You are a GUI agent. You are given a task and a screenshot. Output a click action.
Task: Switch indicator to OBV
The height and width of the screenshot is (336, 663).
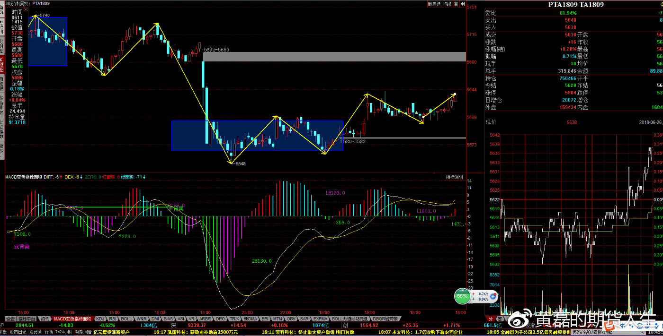[x=292, y=319]
